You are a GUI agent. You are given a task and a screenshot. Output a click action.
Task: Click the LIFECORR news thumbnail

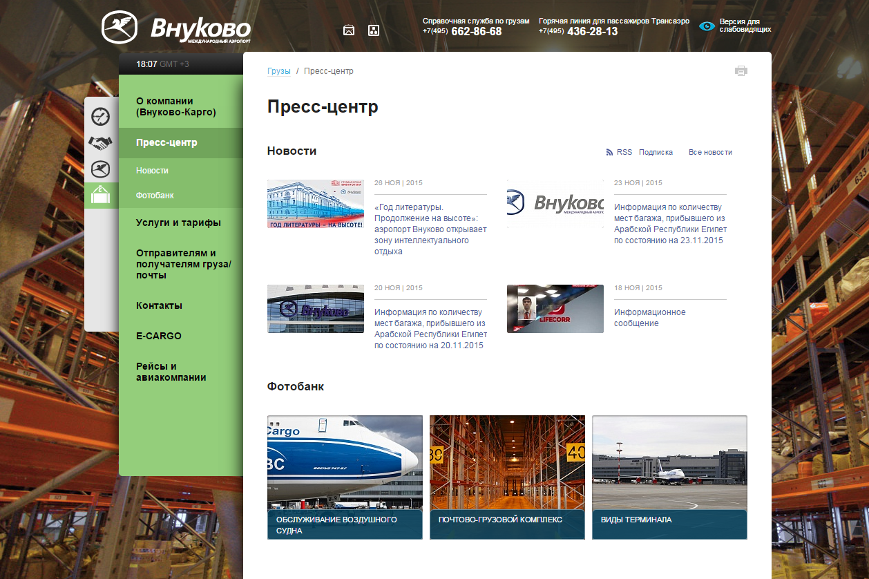click(x=555, y=309)
